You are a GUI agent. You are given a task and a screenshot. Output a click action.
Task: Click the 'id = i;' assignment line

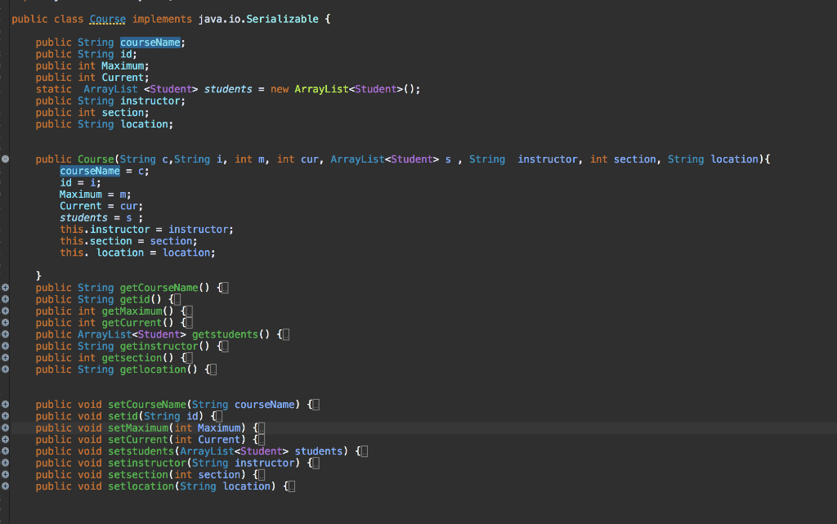click(x=80, y=182)
